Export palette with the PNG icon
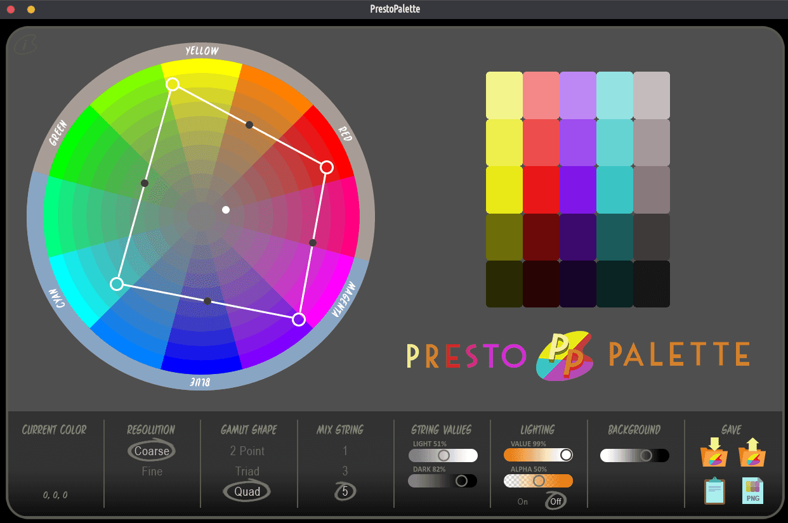788x523 pixels. point(752,491)
